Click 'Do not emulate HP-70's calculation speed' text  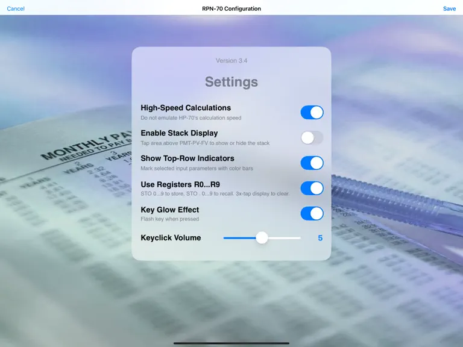(x=191, y=117)
